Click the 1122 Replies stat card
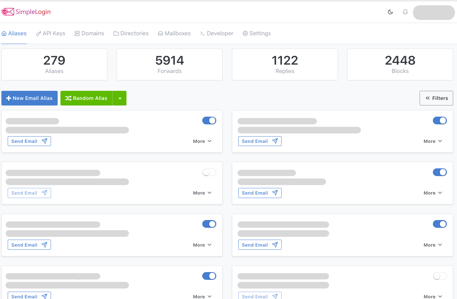Viewport: 457px width, 299px height. [x=285, y=64]
